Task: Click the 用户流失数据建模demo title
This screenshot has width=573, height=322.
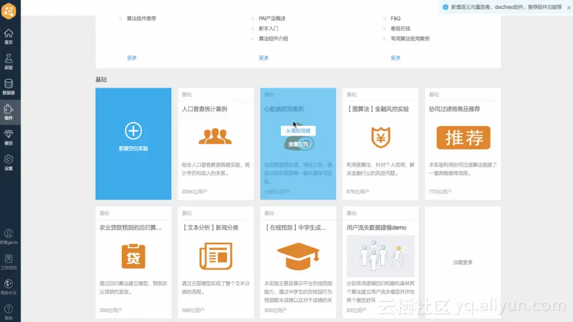Action: 377,228
